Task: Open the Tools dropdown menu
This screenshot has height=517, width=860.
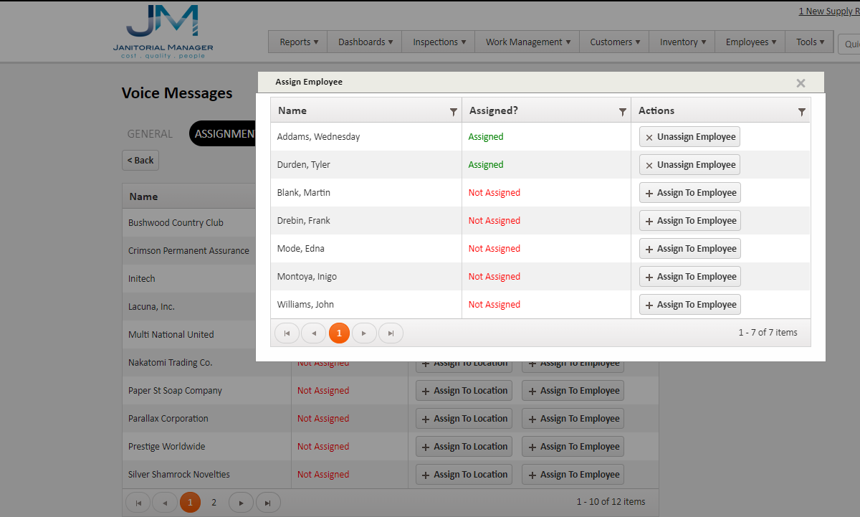Action: 809,42
